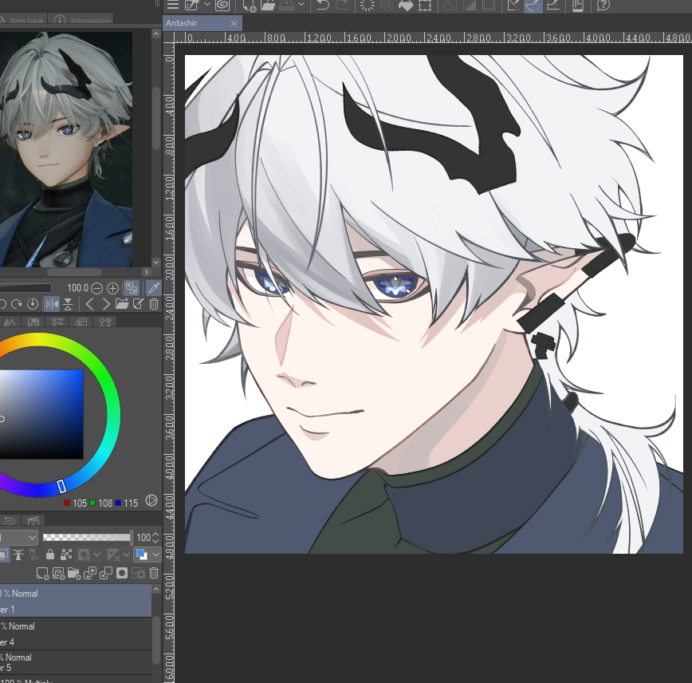Create a layer mask
The height and width of the screenshot is (683, 692).
tap(122, 573)
